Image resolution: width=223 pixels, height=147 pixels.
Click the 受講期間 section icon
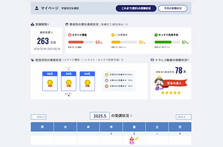click(32, 24)
